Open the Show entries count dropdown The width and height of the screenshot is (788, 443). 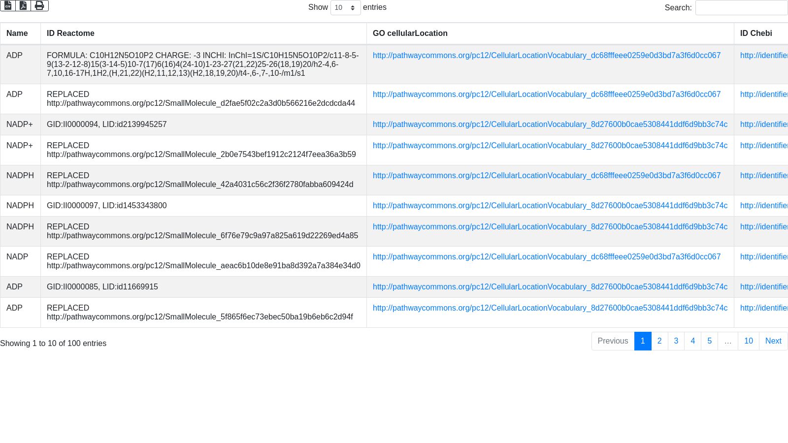coord(345,8)
